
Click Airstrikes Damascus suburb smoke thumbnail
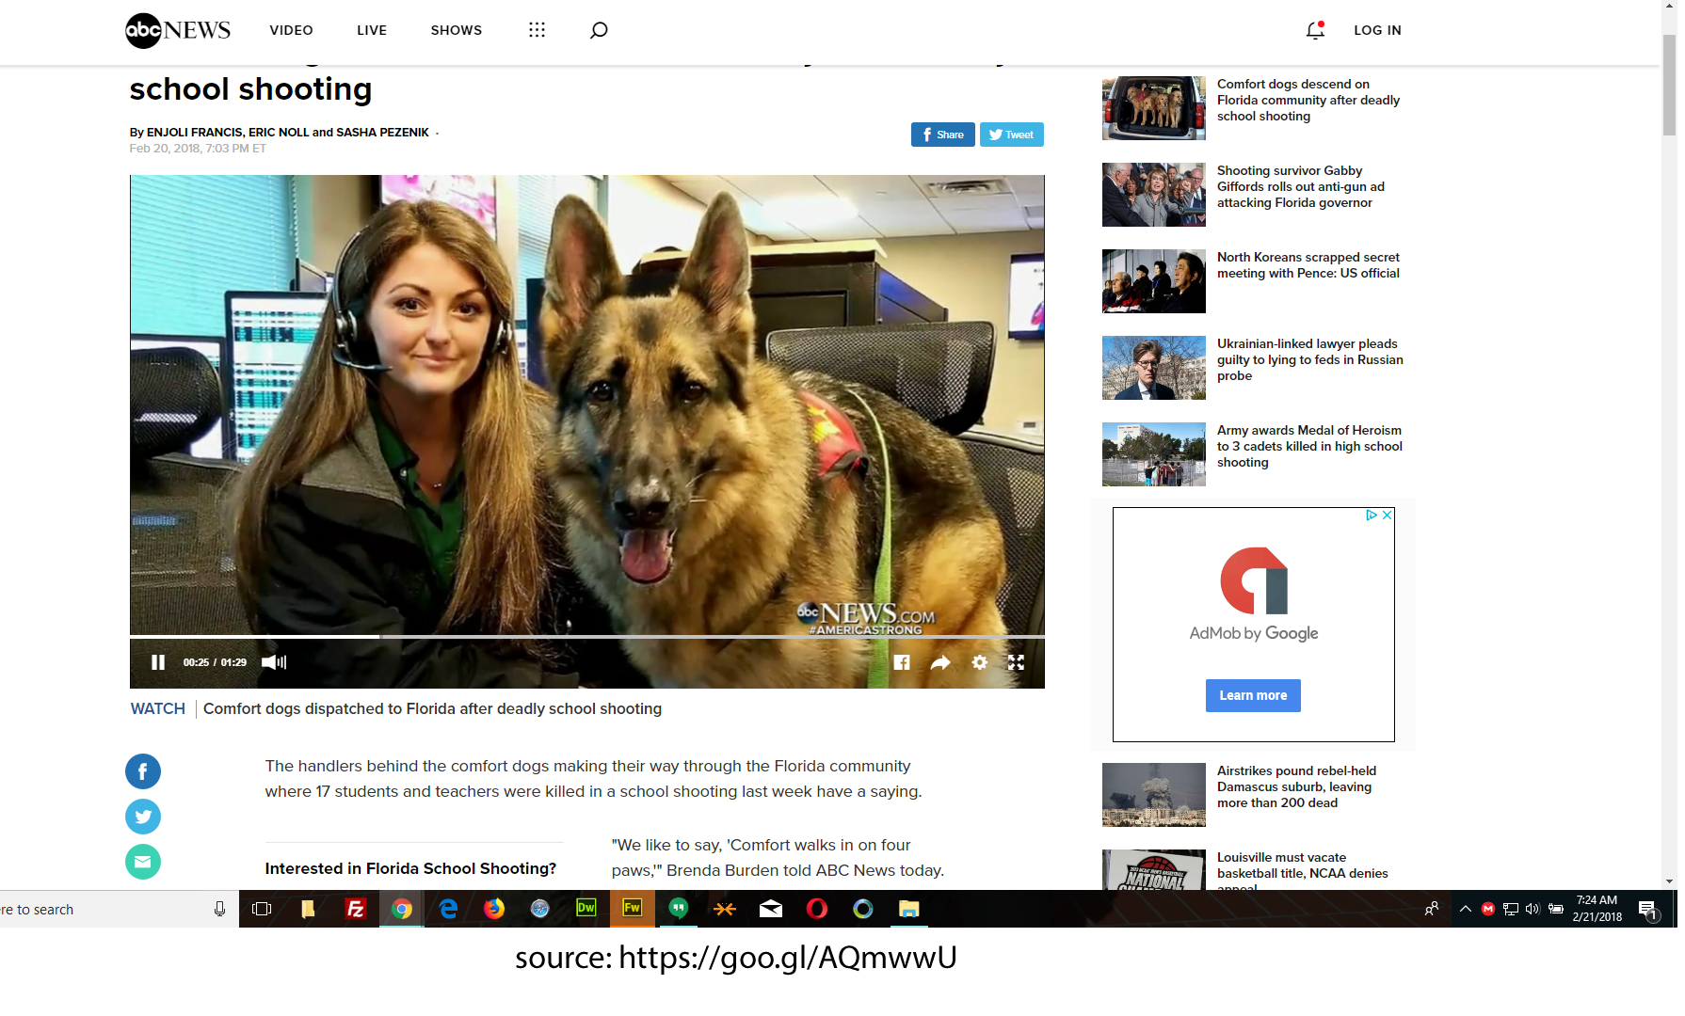(1154, 795)
